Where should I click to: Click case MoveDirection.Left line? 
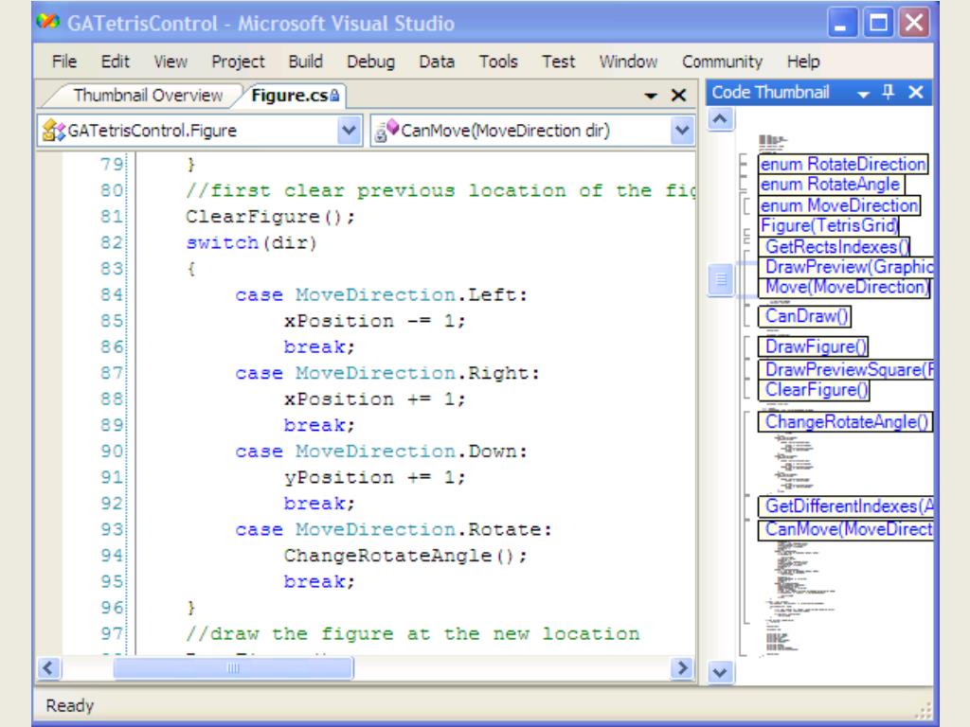tap(381, 295)
